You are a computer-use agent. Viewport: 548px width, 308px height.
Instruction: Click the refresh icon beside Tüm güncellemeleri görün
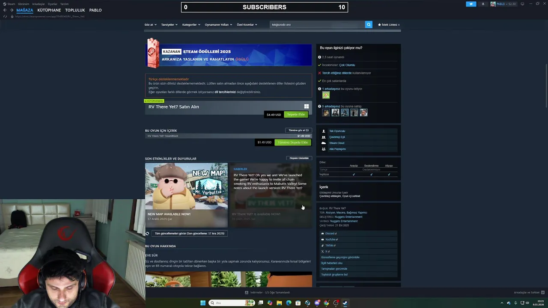click(147, 234)
